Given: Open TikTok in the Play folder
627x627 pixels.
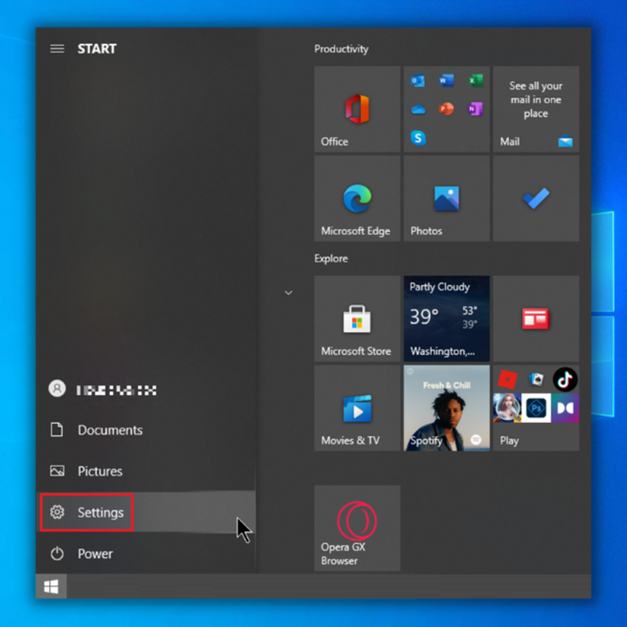Looking at the screenshot, I should coord(565,379).
